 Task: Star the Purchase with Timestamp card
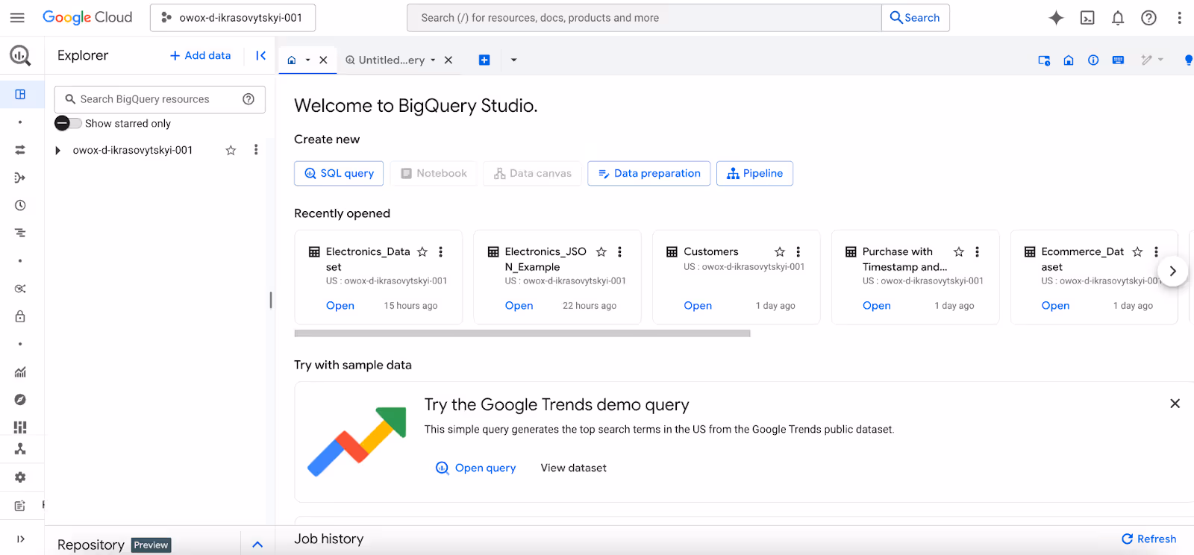[959, 251]
